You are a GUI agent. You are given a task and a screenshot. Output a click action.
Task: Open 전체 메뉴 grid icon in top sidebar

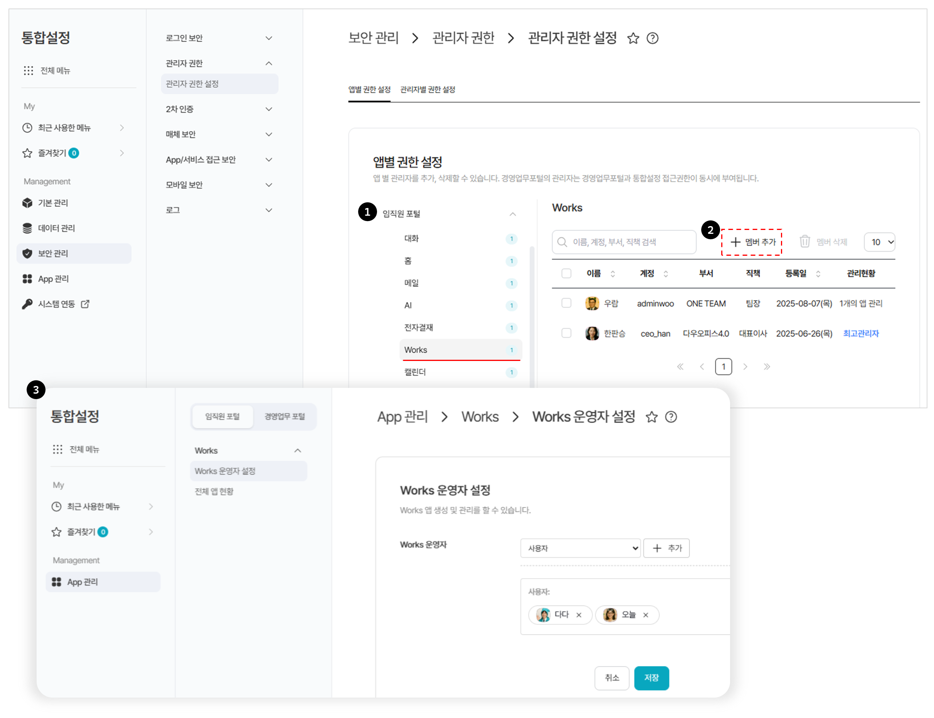pos(28,70)
